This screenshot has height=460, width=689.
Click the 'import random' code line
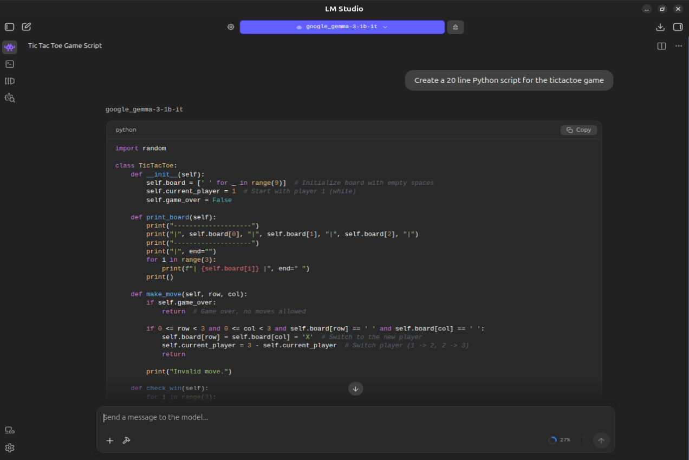pyautogui.click(x=140, y=148)
